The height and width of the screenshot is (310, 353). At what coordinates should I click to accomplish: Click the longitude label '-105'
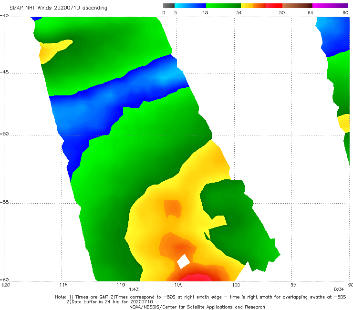point(176,285)
